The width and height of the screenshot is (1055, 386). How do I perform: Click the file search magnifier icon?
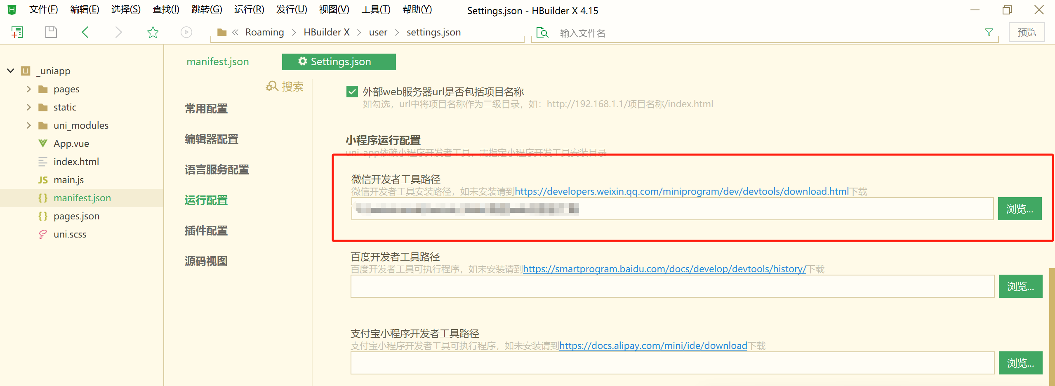tap(542, 33)
